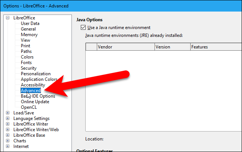Expand the LibreOffice Base node
Screen dimensions: 242x152
point(7,135)
